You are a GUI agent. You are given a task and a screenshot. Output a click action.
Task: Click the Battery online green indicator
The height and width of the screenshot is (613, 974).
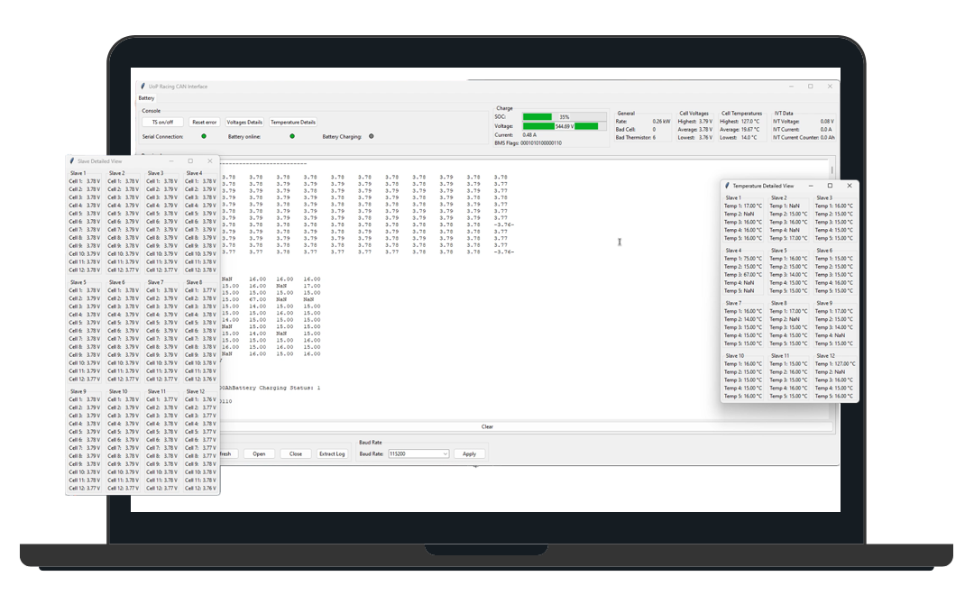291,137
